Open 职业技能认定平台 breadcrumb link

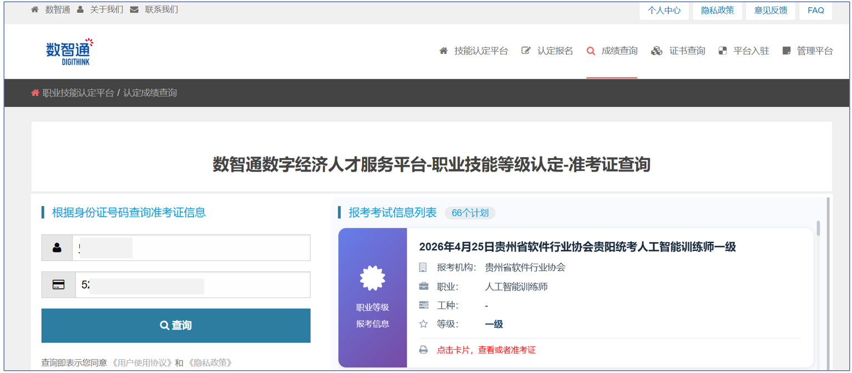(78, 93)
